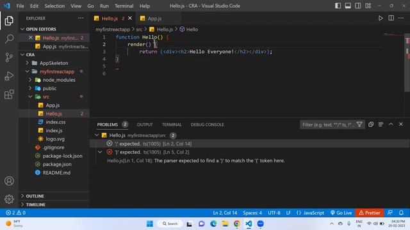The image size is (410, 230).
Task: Open the Manage gear icon
Action: tap(9, 199)
